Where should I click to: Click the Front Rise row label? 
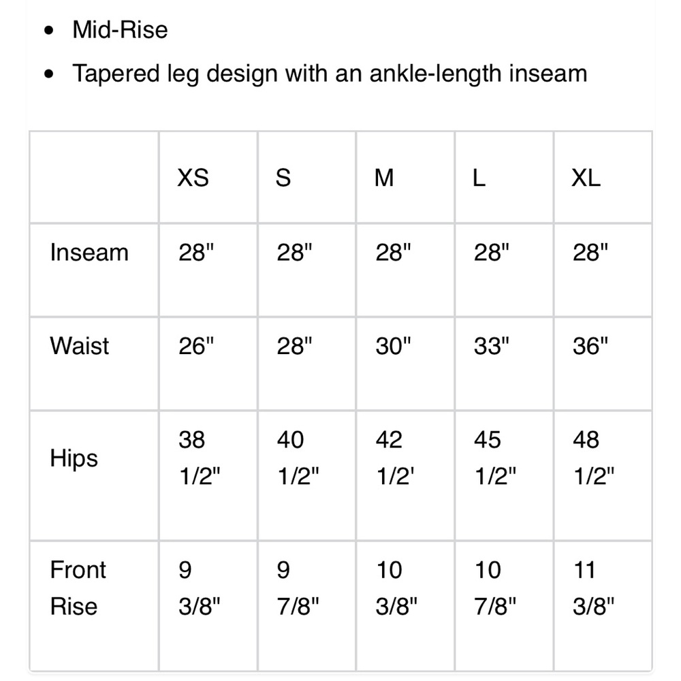point(78,588)
